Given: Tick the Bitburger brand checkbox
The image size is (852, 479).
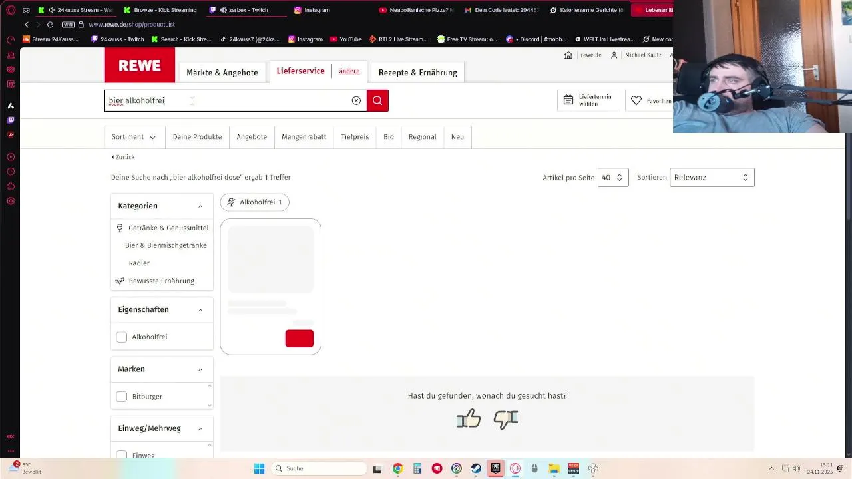Looking at the screenshot, I should pos(122,396).
